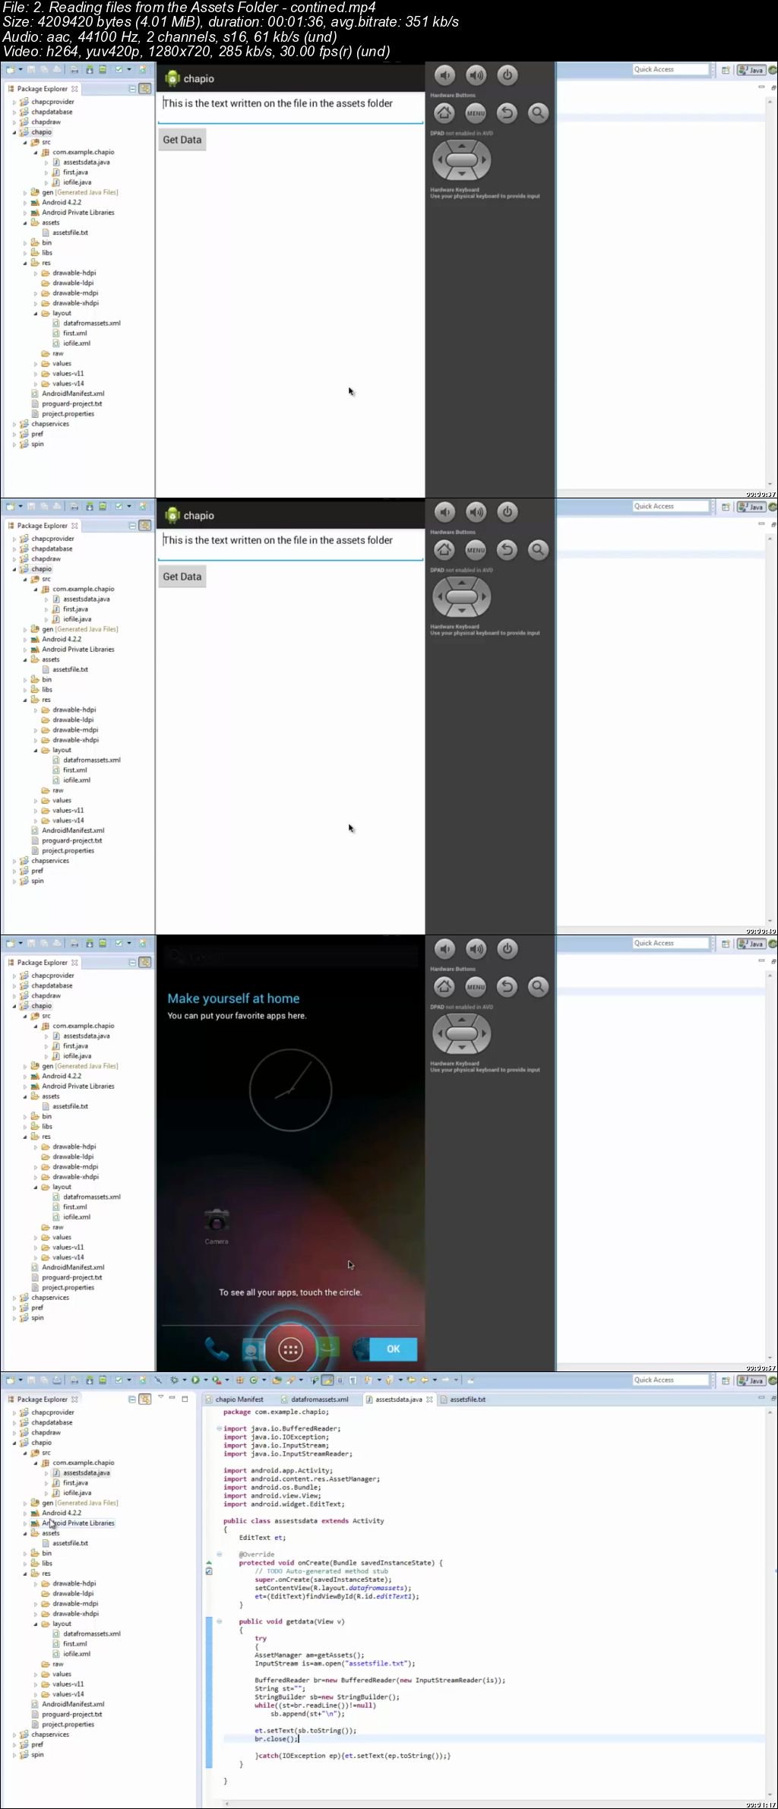
Task: Open the assetsfile.txt editor tab
Action: coord(463,1399)
